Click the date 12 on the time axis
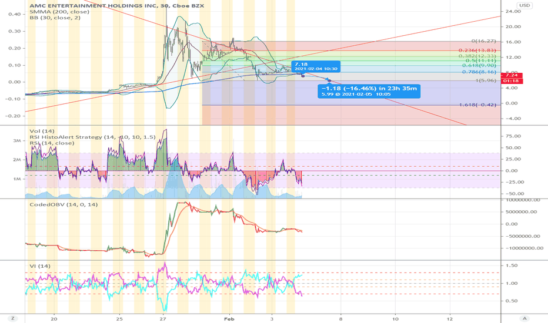 pyautogui.click(x=450, y=319)
